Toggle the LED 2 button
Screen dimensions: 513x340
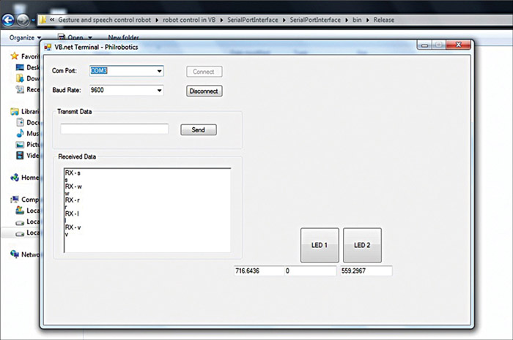coord(362,245)
